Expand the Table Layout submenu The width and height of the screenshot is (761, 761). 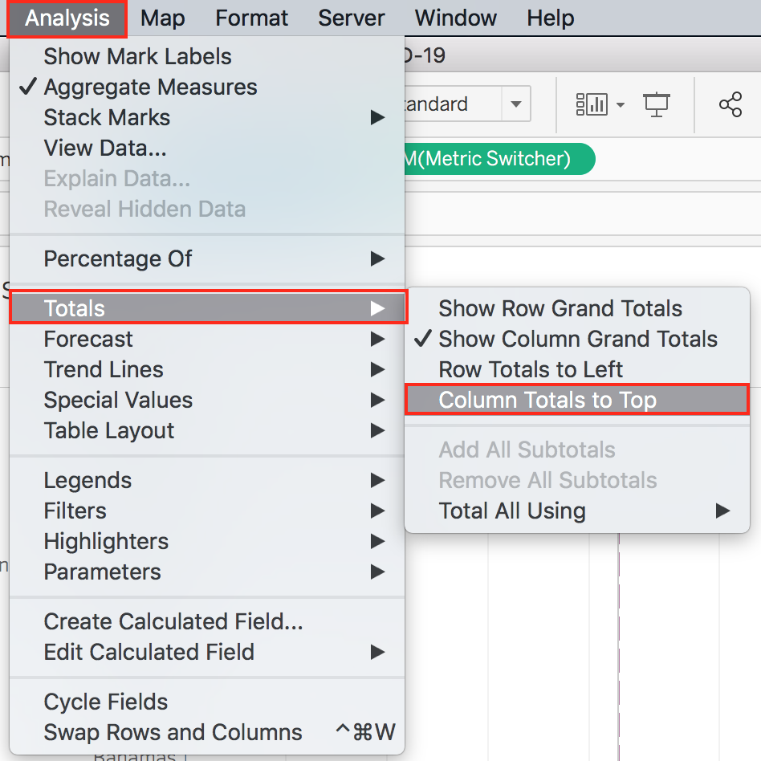click(x=108, y=430)
